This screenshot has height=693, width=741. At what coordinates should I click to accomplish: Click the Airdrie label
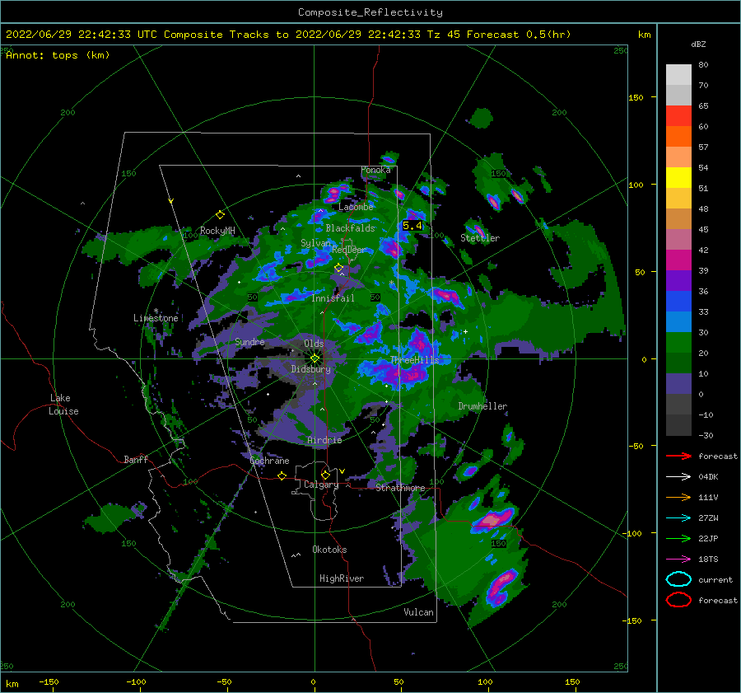pyautogui.click(x=324, y=440)
